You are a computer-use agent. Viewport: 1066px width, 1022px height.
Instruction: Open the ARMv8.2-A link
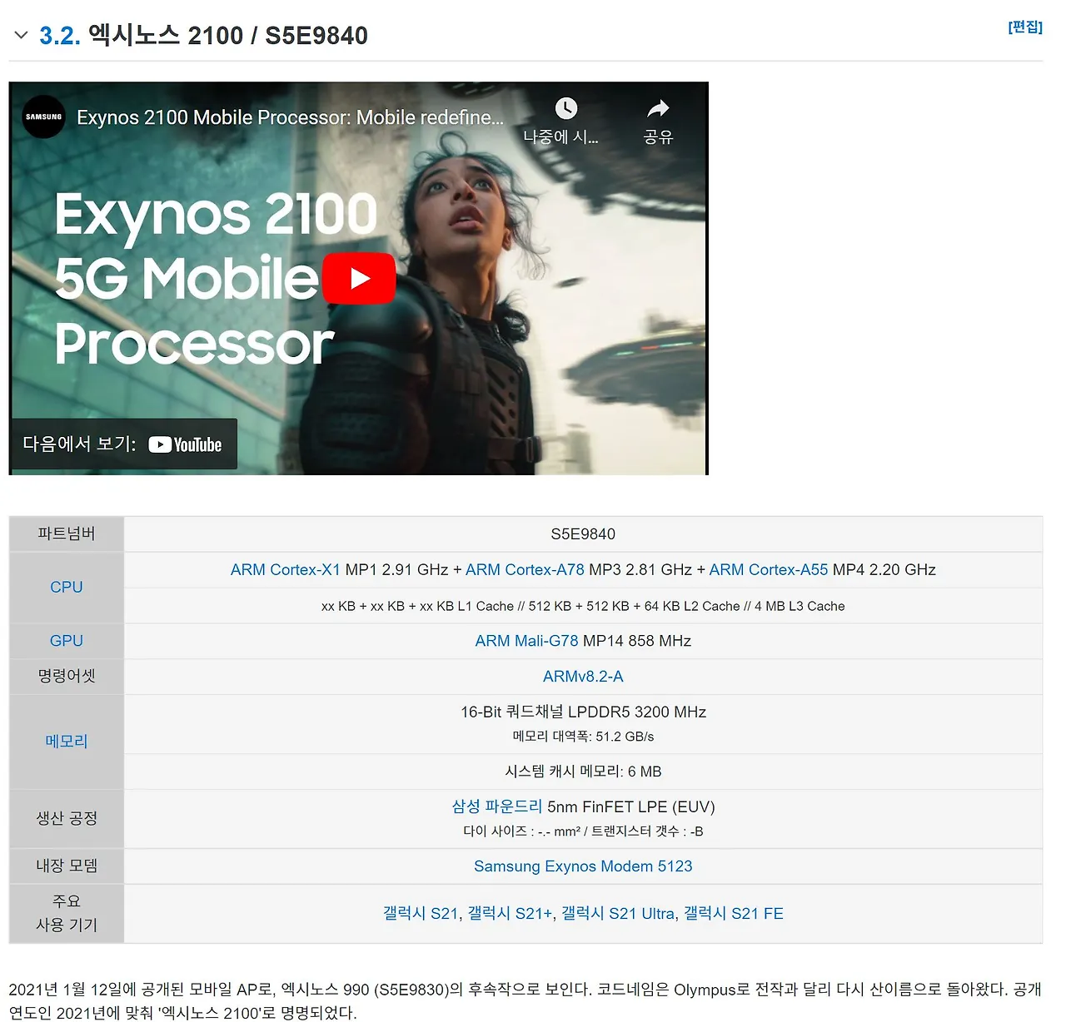[583, 677]
